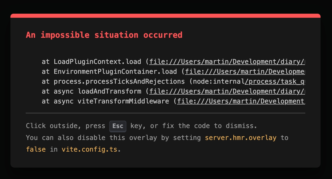Click the server.hmr.overlay config text
The width and height of the screenshot is (332, 179).
[x=240, y=138]
